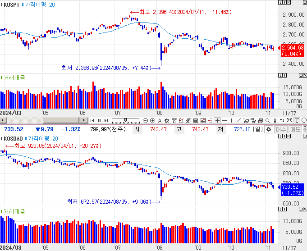Click the magnifier icon in chart toolbar
The height and width of the screenshot is (251, 307).
[x=268, y=121]
